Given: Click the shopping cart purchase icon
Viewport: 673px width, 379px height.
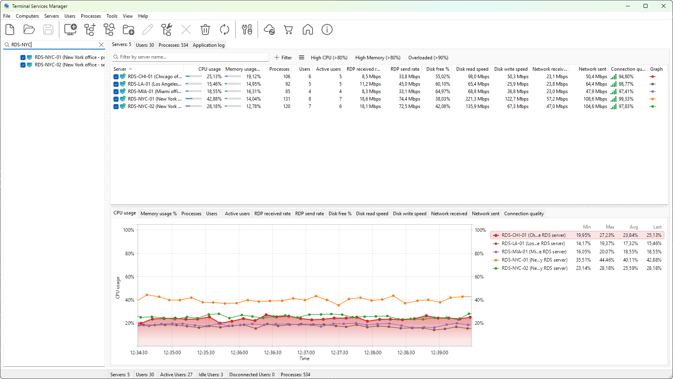Looking at the screenshot, I should 289,29.
